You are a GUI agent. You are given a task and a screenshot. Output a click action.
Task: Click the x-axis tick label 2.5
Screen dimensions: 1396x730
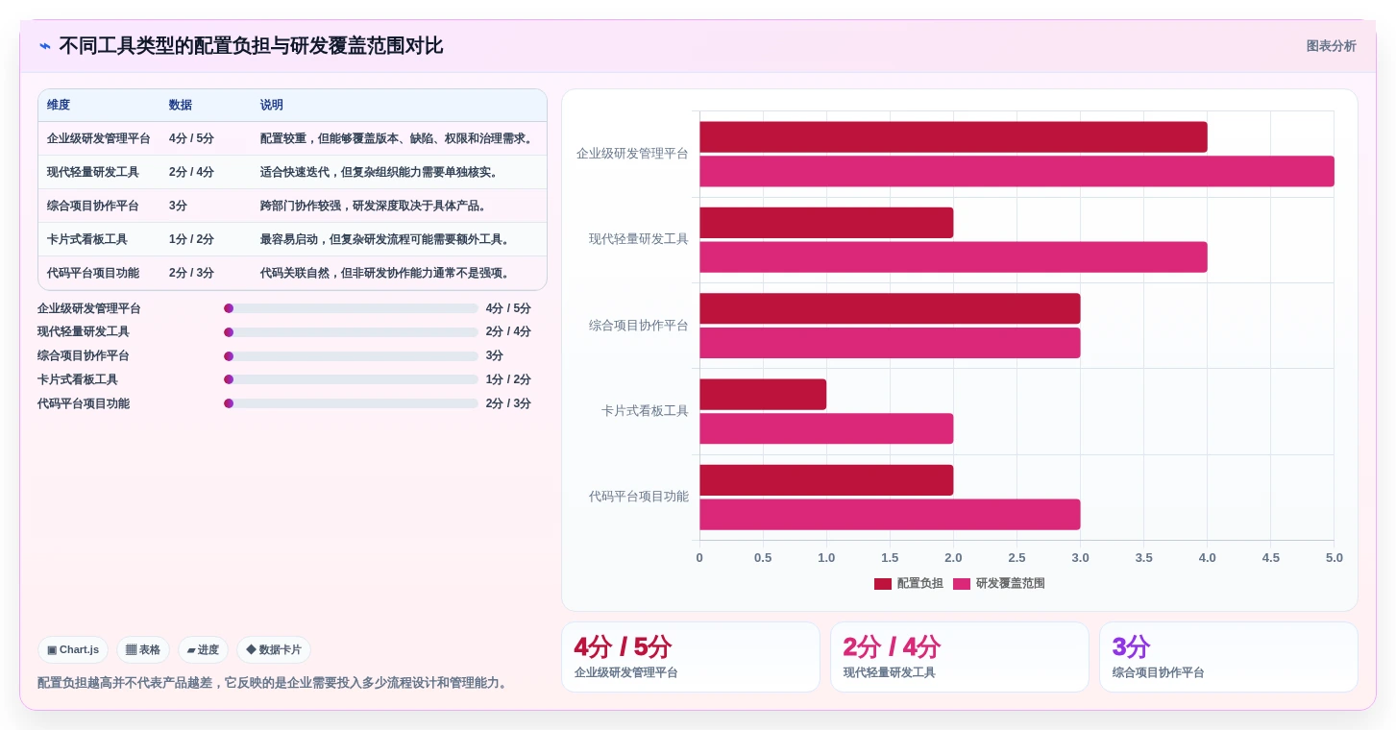1016,558
